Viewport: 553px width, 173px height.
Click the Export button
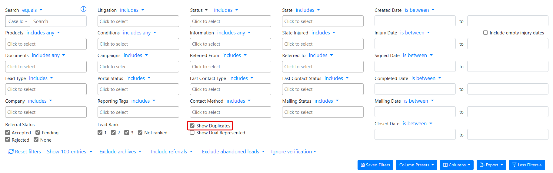(491, 165)
